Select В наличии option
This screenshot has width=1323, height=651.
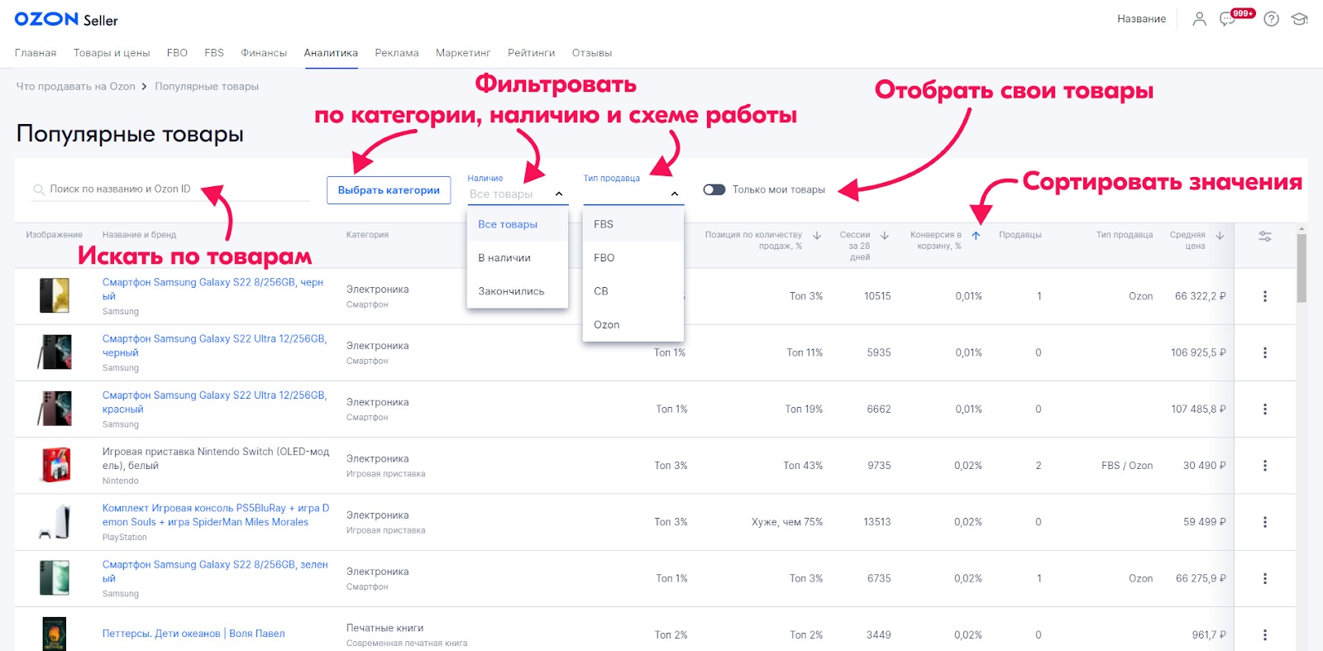[x=518, y=258]
